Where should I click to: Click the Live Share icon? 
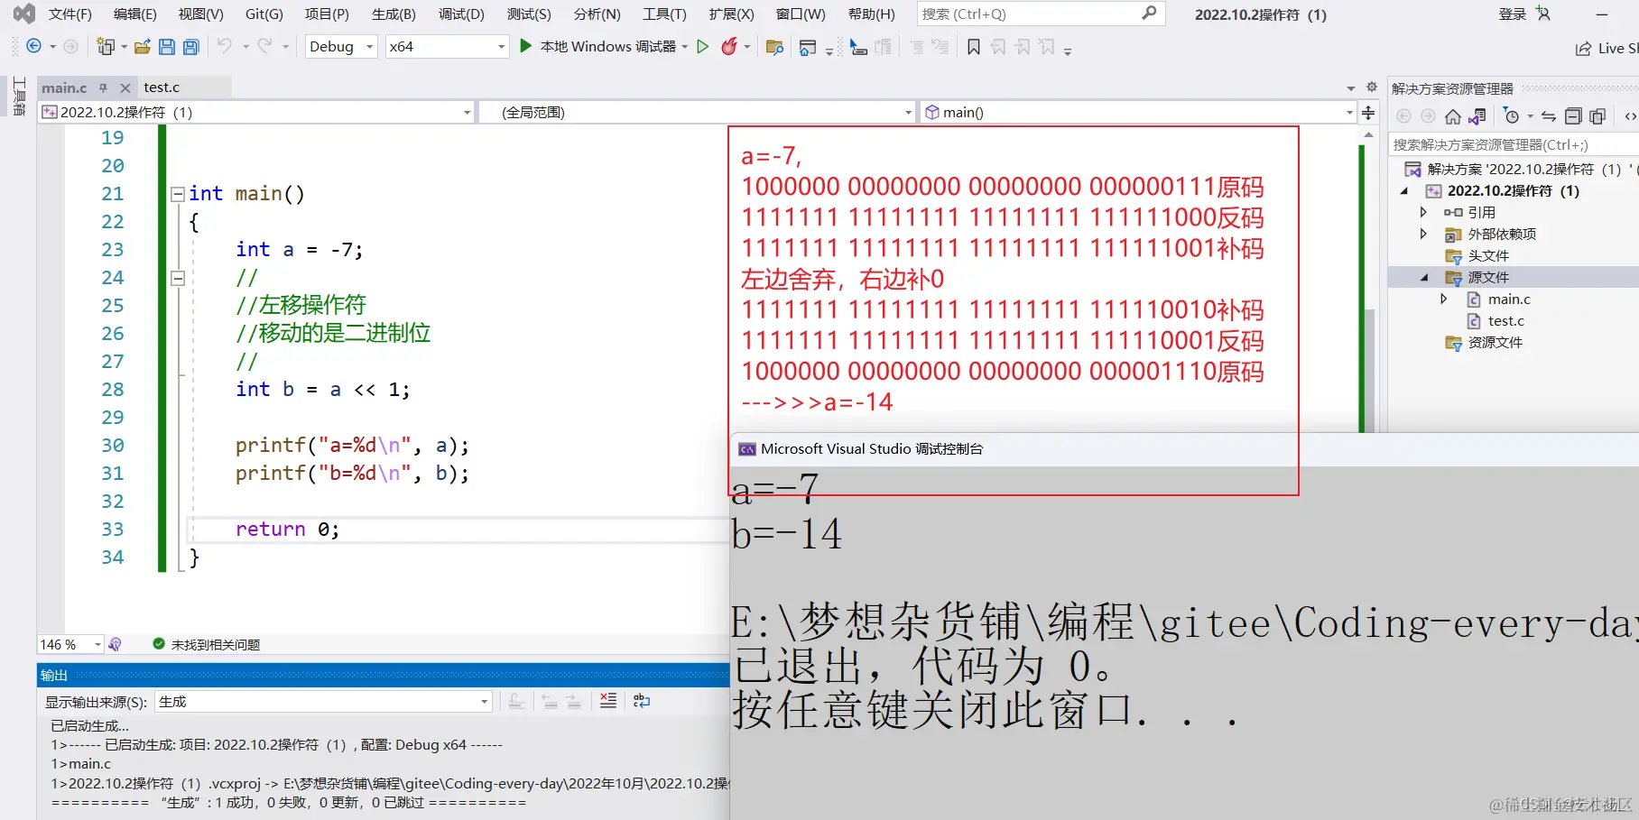coord(1583,49)
